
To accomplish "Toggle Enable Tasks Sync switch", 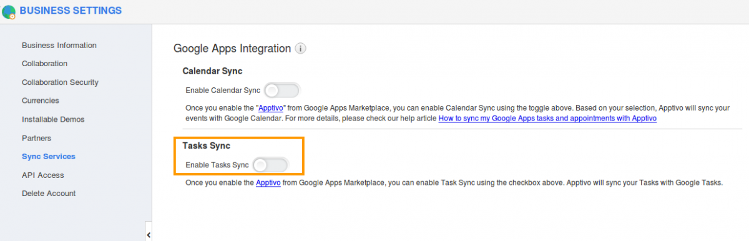I will tap(270, 165).
